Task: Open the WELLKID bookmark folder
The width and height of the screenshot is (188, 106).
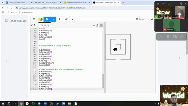Action: coord(12,12)
